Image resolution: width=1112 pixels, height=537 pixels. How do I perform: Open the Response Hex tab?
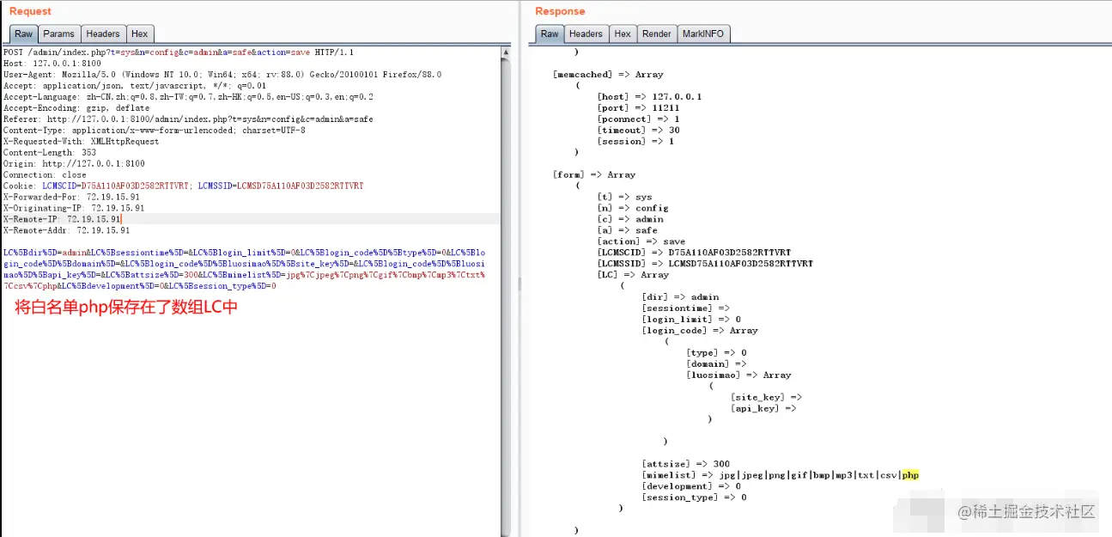click(x=623, y=34)
